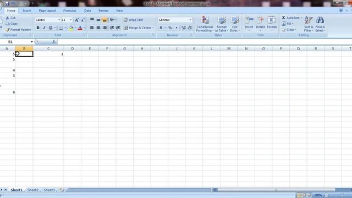Open View ribbon tab
This screenshot has width=352, height=198.
point(119,10)
